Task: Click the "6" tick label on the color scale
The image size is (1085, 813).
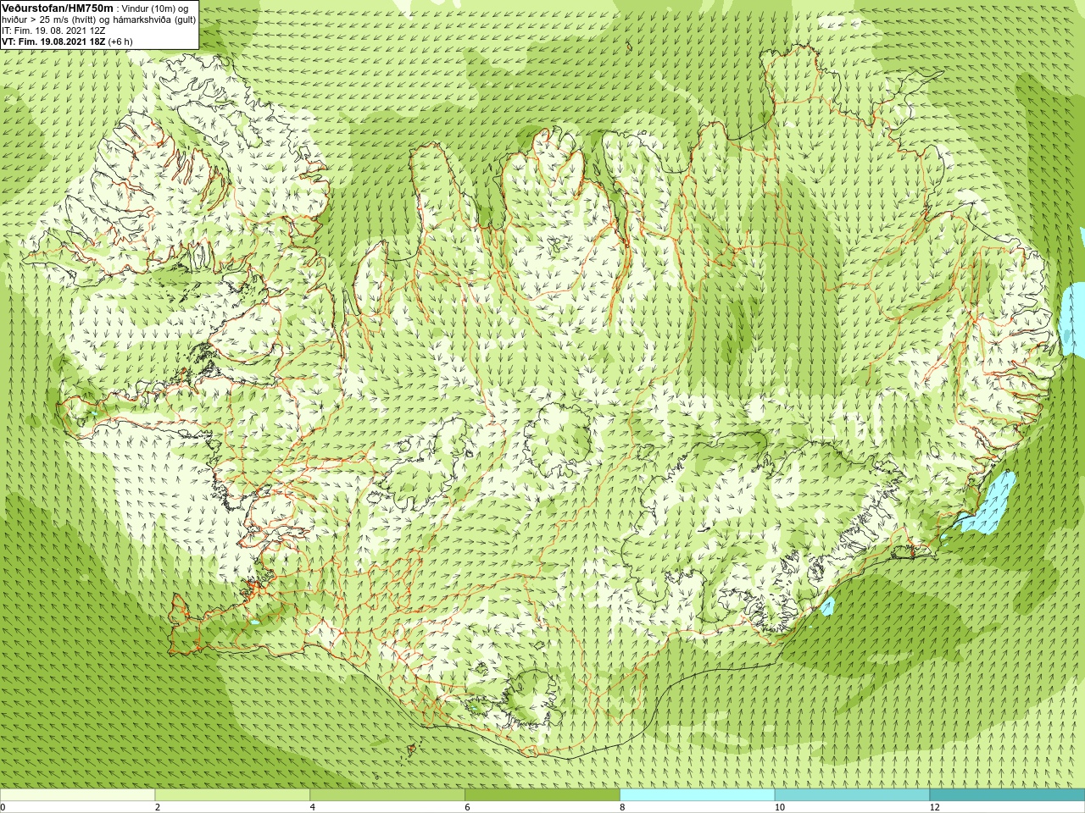Action: (467, 808)
